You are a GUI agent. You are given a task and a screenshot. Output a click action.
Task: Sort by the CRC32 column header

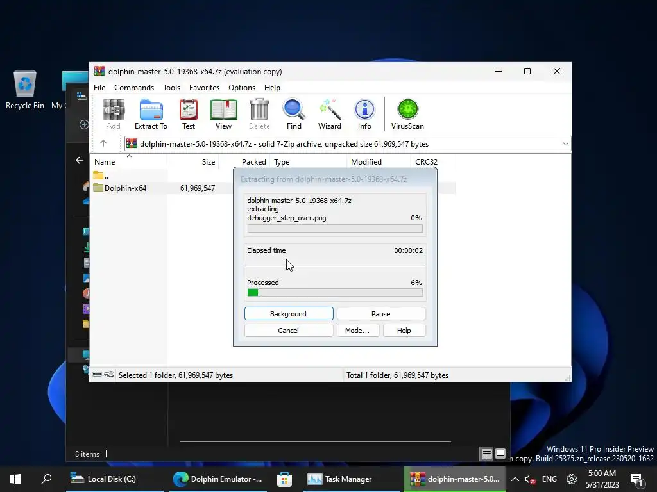(433, 161)
